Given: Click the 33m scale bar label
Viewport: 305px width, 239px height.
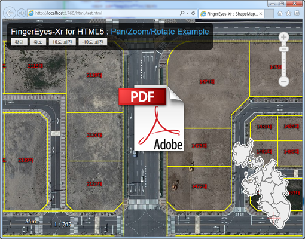Looking at the screenshot, I should click(x=30, y=222).
